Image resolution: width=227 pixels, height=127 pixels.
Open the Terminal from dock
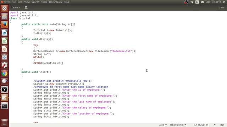(5, 106)
